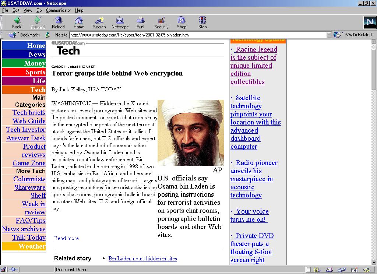Image resolution: width=377 pixels, height=274 pixels.
Task: Click the Read more link
Action: pos(66,238)
